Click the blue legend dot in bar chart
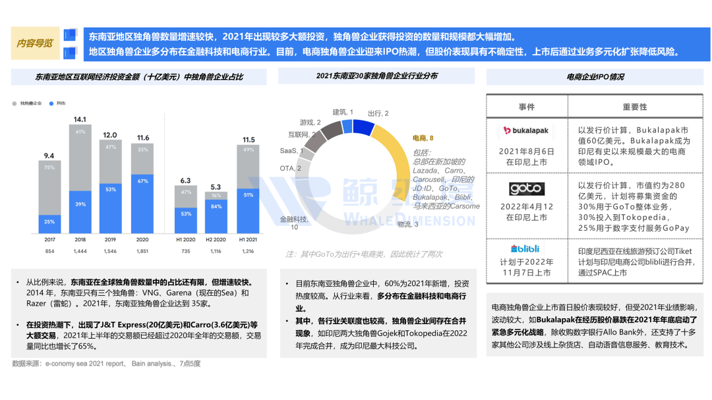 point(51,103)
